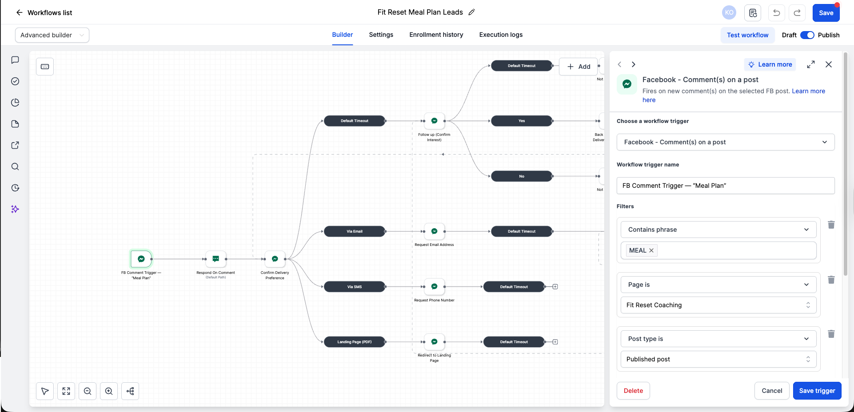Screen dimensions: 854x412
Task: Open the pie chart sidebar icon
Action: point(15,103)
